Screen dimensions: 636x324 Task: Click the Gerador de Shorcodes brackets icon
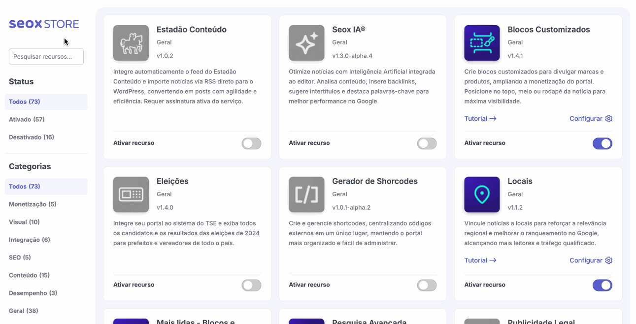click(x=306, y=194)
